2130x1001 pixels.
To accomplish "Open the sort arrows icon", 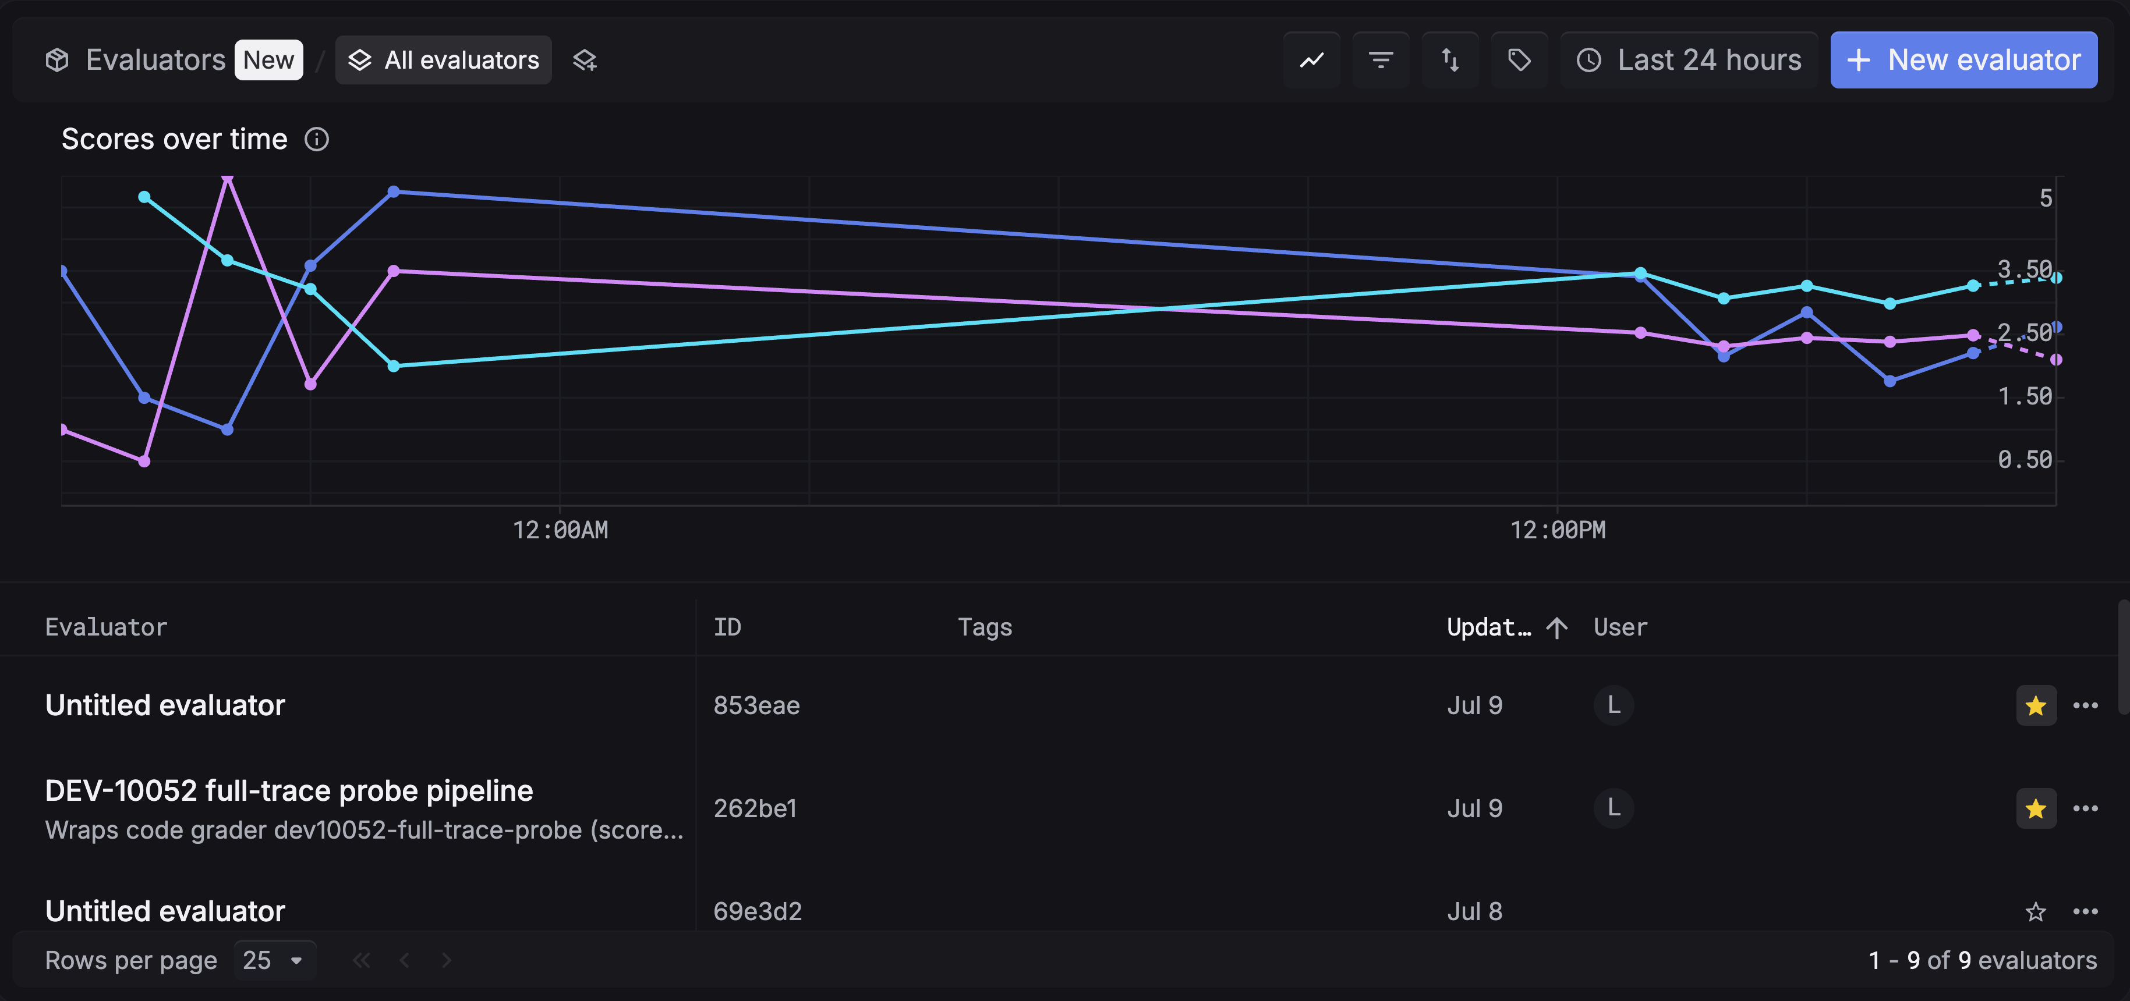I will pos(1450,61).
